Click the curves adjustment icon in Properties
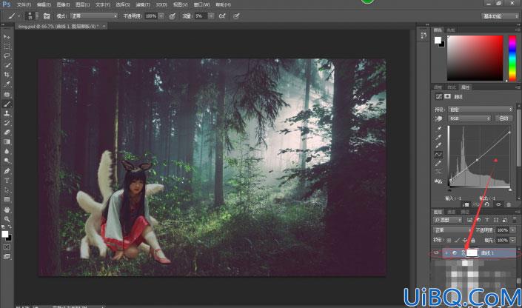Viewport: 522px width, 308px height. 439,96
